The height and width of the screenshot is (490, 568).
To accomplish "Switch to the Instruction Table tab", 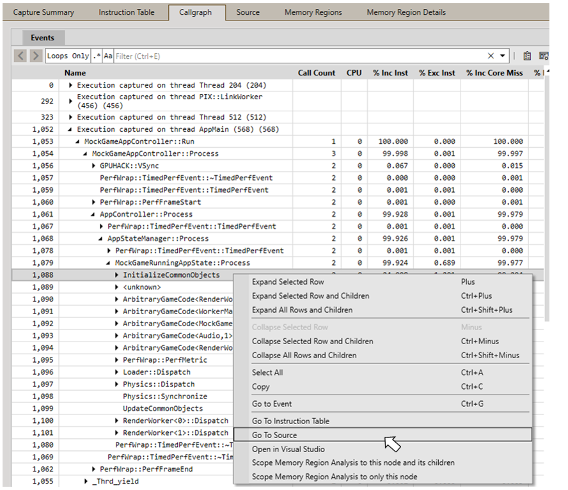I will [x=127, y=12].
